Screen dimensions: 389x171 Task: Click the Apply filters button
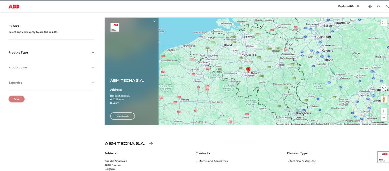(17, 99)
